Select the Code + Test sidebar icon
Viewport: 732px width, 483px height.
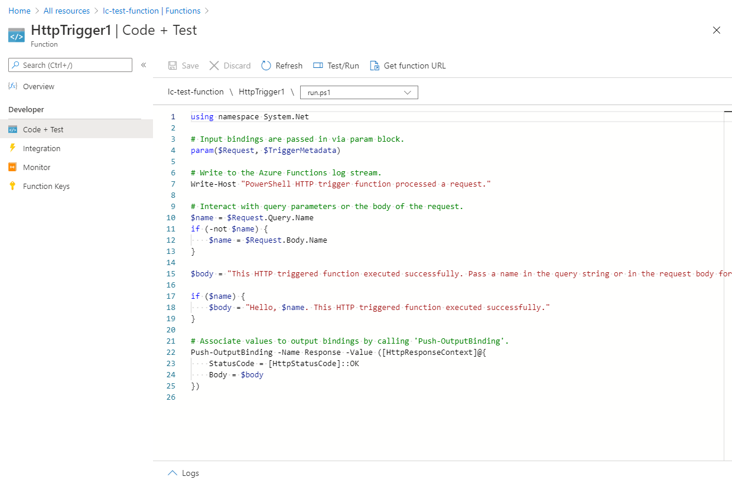click(x=14, y=129)
